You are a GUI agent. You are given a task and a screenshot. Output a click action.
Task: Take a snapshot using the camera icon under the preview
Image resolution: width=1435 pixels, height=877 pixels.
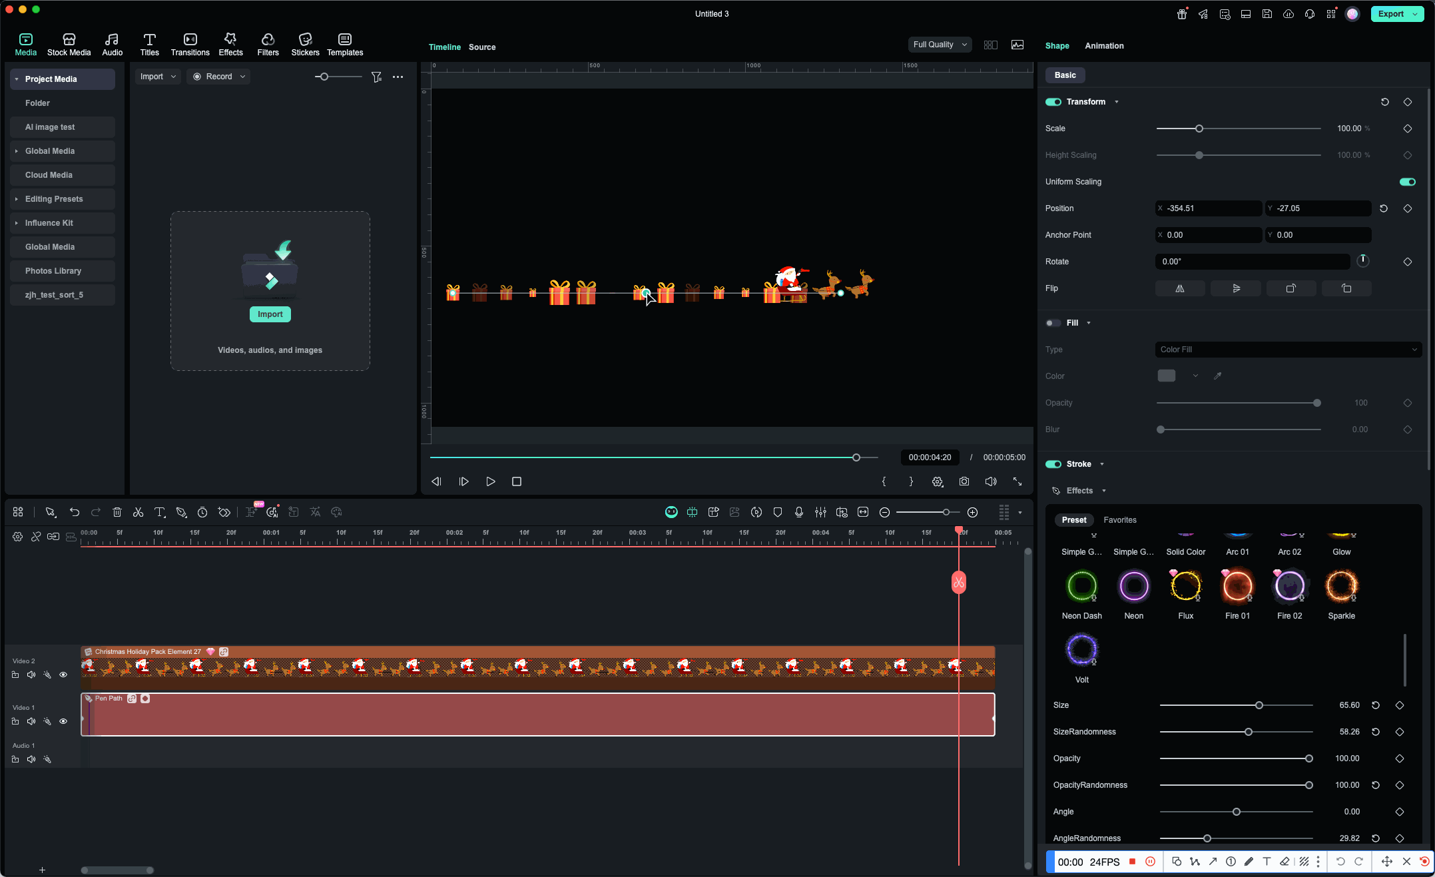click(964, 481)
